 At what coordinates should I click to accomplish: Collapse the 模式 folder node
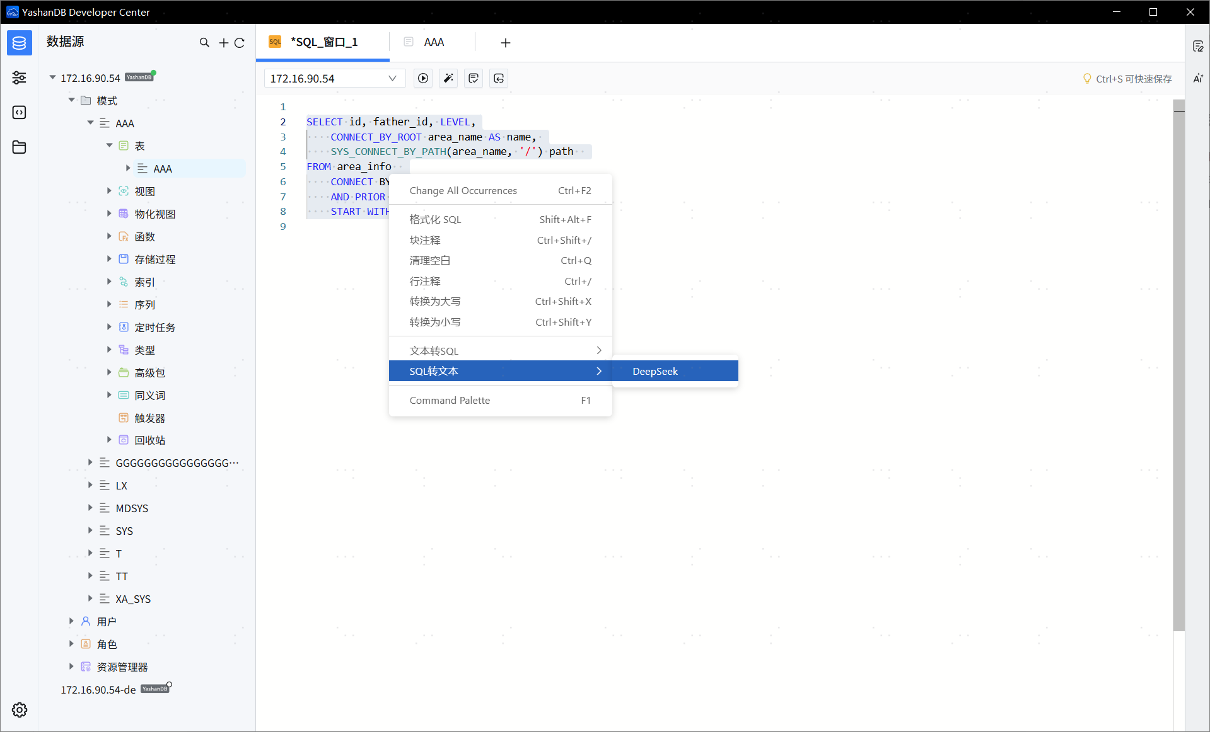pos(72,100)
